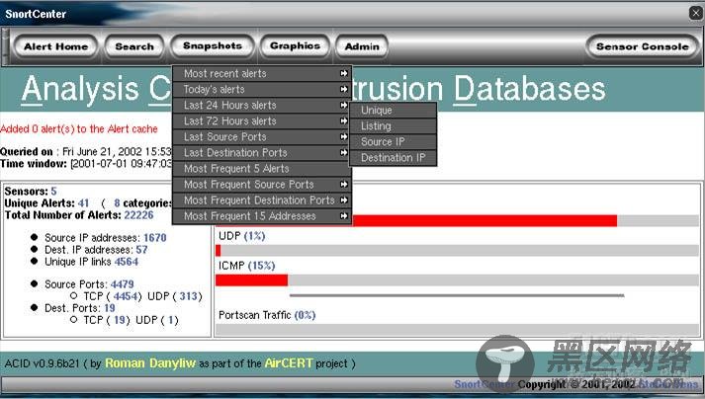This screenshot has height=399, width=705.
Task: Expand Most Frequent 15 Addresses arrow
Action: point(344,216)
